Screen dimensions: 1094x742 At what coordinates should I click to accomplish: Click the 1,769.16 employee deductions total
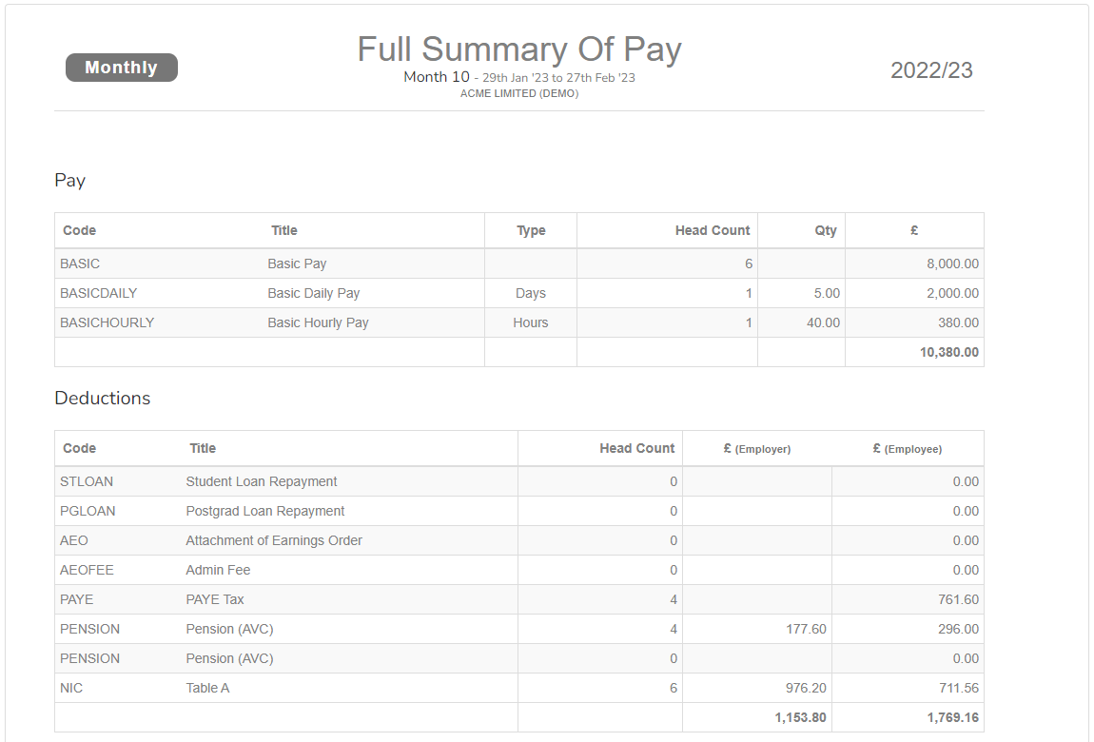tap(952, 717)
